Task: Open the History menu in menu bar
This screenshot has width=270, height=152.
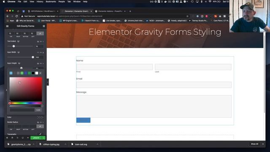Action: coord(40,2)
